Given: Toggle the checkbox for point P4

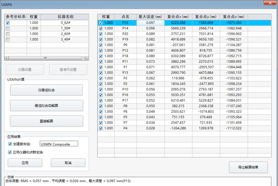Looking at the screenshot, I should click(101, 129).
